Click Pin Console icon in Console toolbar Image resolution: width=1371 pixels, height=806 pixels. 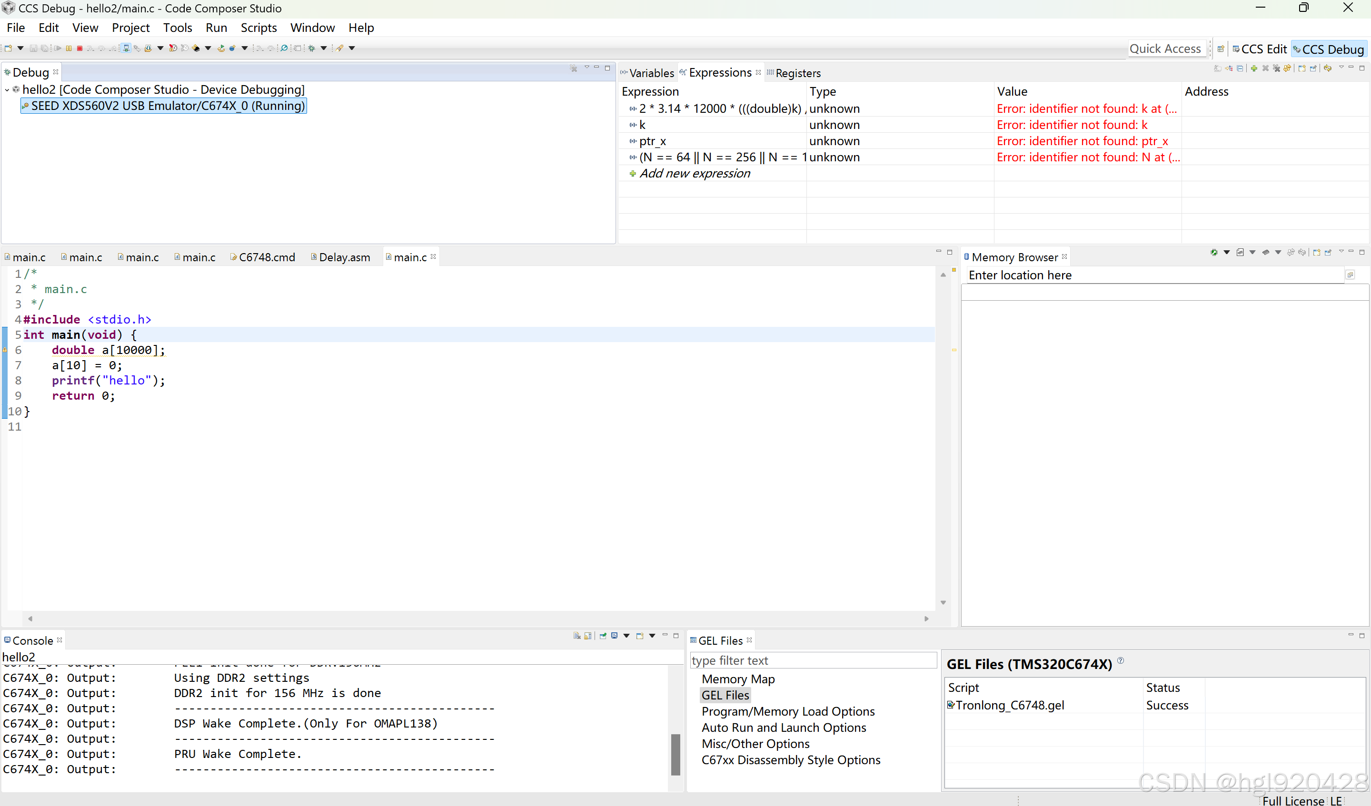603,636
